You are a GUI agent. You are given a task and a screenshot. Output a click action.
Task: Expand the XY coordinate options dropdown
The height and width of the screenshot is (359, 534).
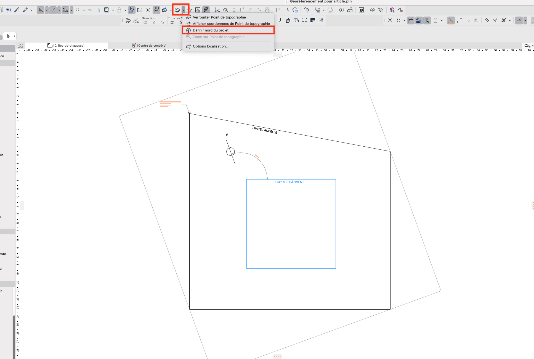click(71, 10)
